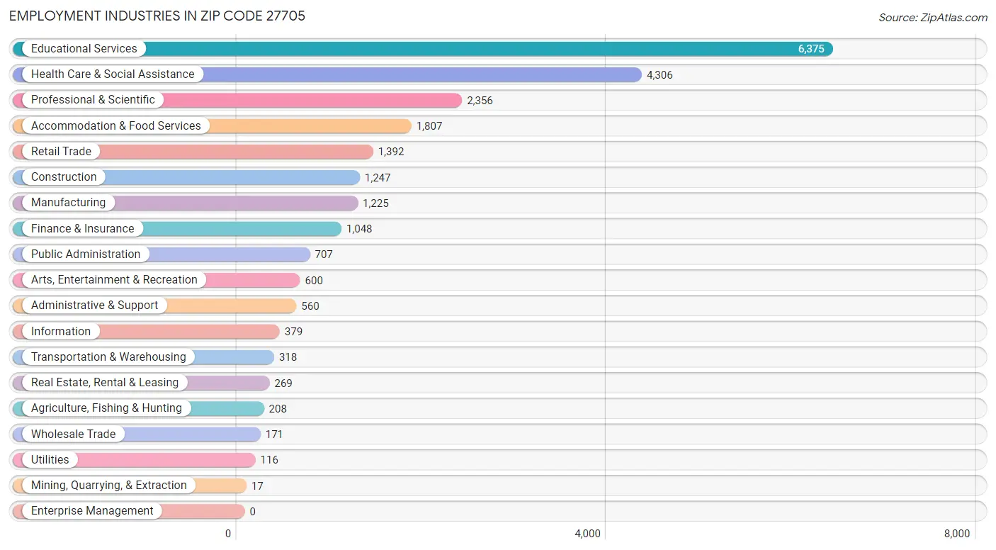This screenshot has width=996, height=550.
Task: Click the Utilities bar label
Action: pos(50,459)
